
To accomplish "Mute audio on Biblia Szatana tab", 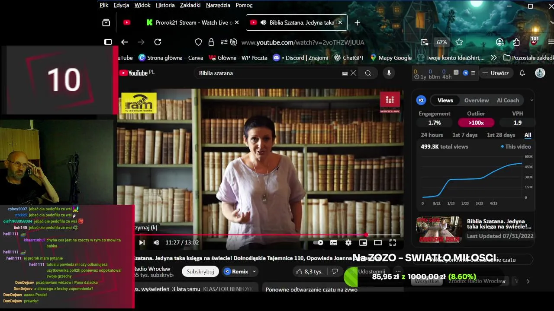I will point(263,22).
